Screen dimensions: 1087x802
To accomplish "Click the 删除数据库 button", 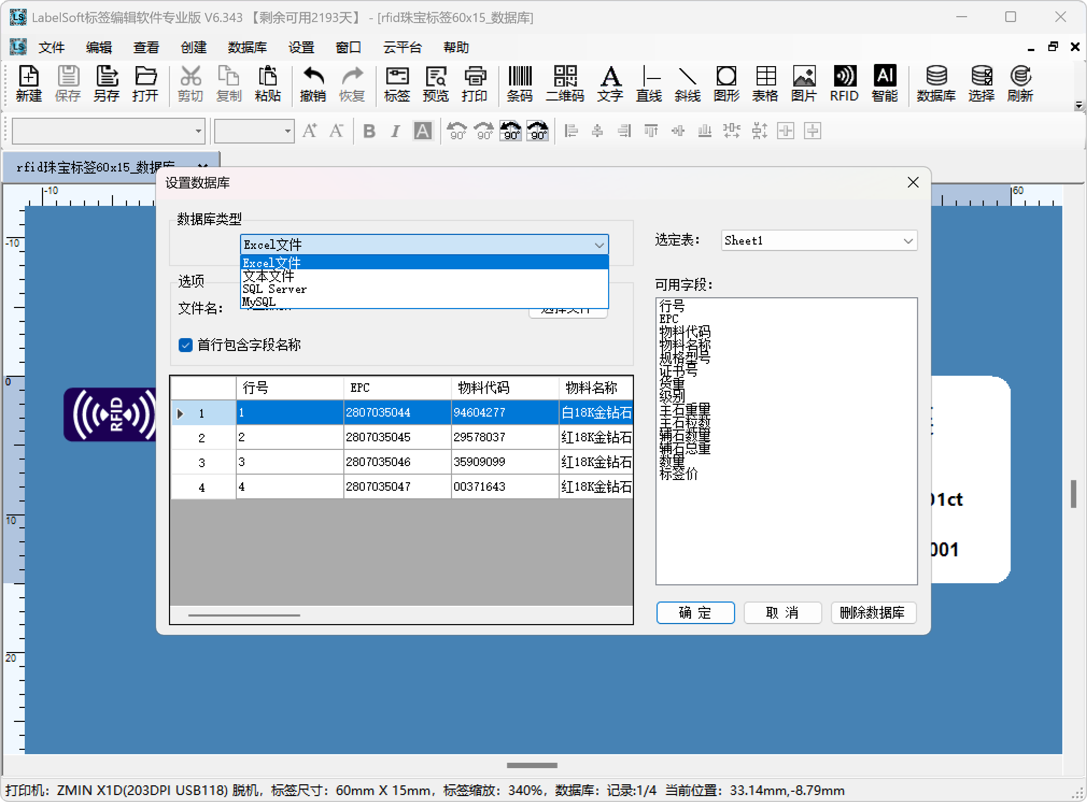I will point(873,613).
